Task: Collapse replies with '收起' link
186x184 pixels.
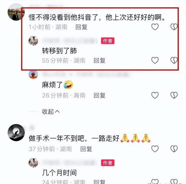Action: [51, 112]
